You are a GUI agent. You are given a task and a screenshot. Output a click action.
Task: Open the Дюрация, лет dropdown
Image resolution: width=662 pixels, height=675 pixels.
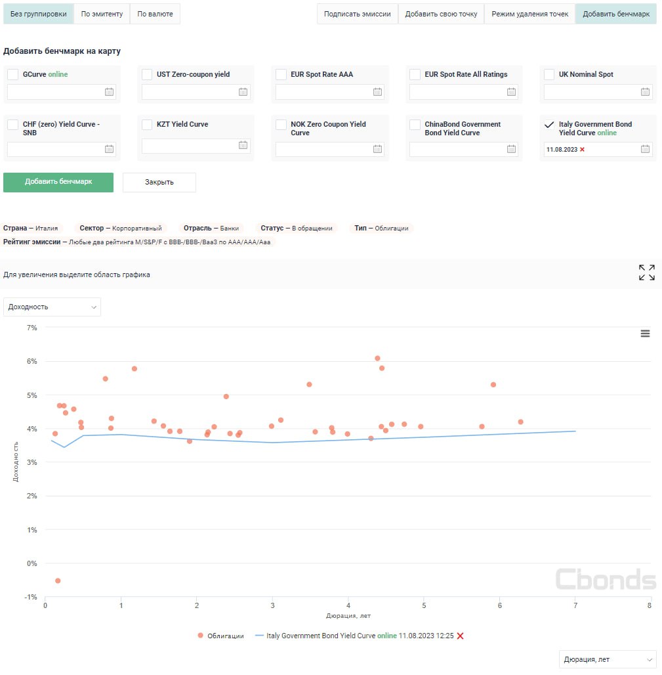(x=608, y=659)
